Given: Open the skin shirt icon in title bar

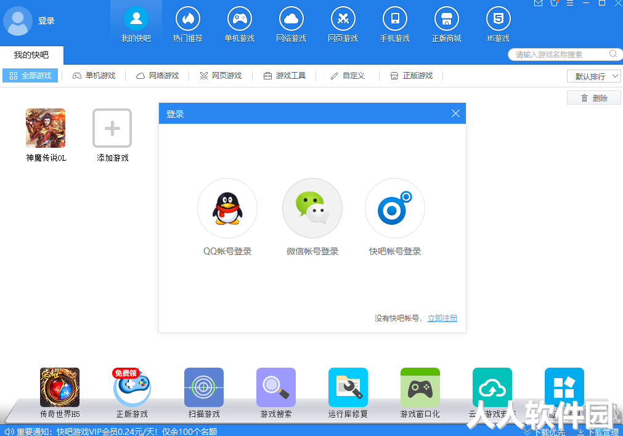Looking at the screenshot, I should click(554, 3).
